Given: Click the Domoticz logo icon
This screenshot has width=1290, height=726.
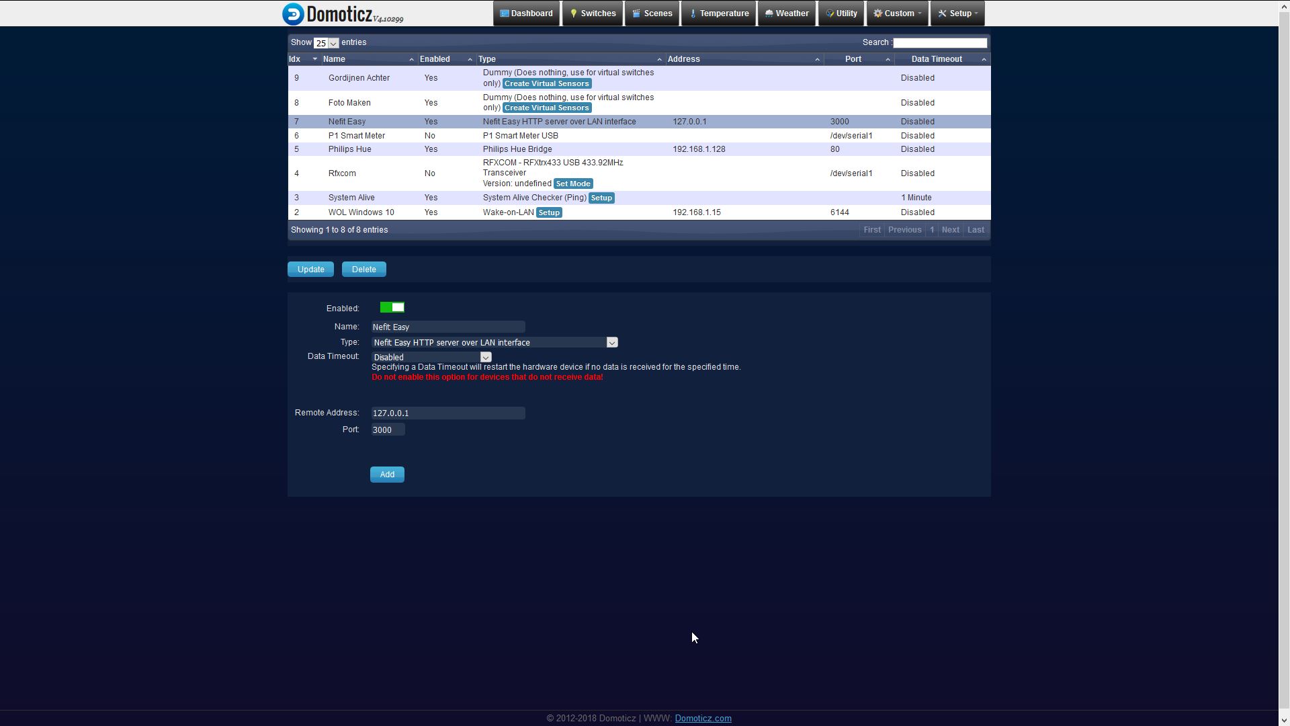Looking at the screenshot, I should pos(293,13).
